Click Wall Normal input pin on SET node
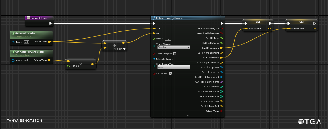This screenshot has height=129, width=328. pos(246,28)
